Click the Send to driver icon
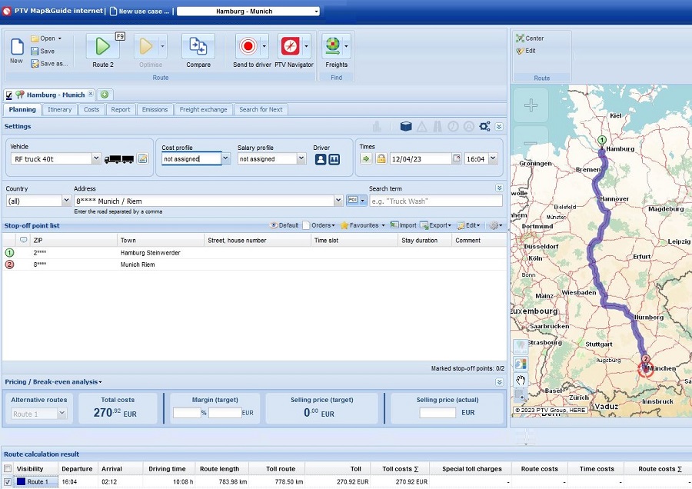Screen dimensions: 692x489 248,46
